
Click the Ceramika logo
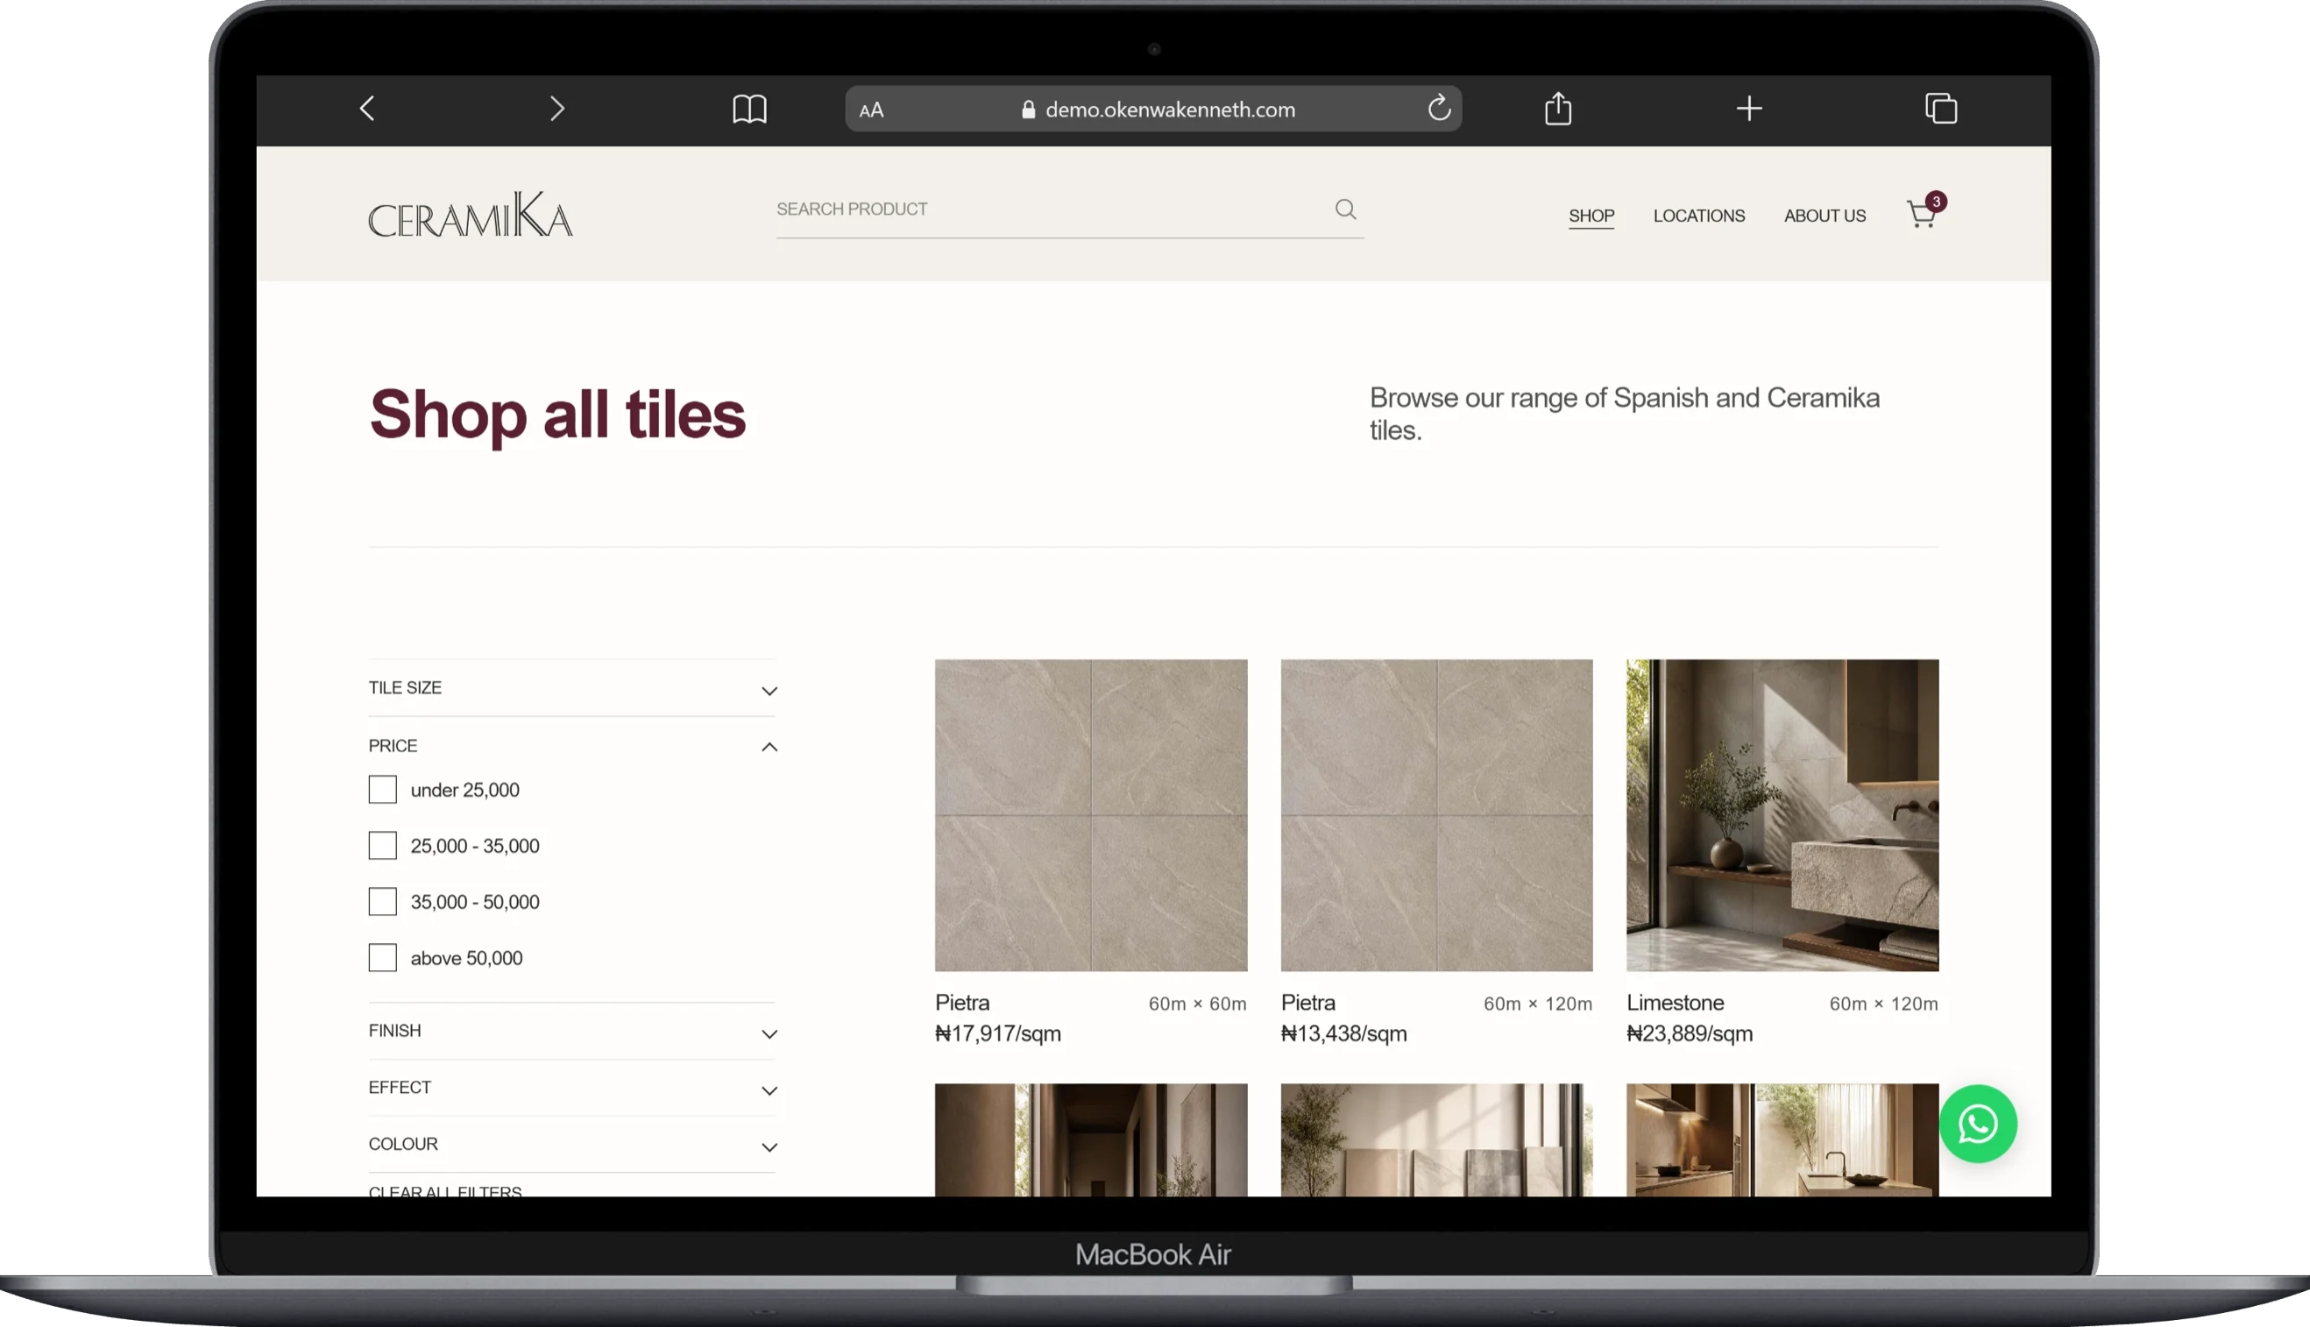click(x=471, y=214)
